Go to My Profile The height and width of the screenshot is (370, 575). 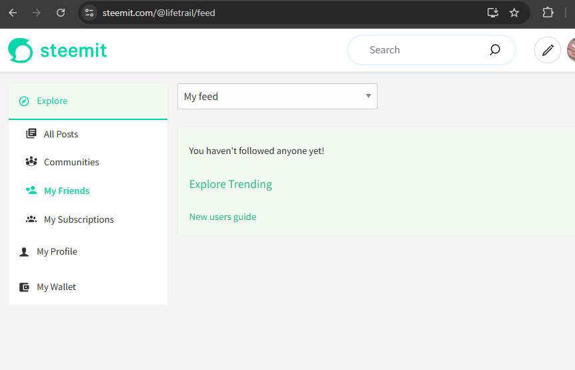click(x=57, y=252)
